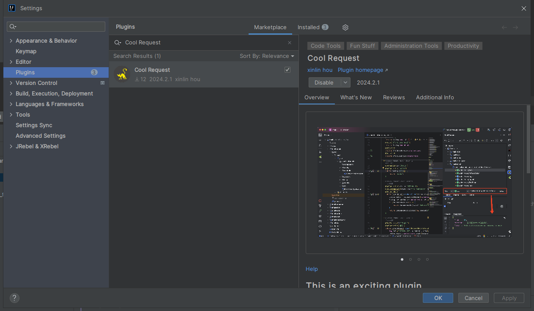Viewport: 534px width, 311px height.
Task: Click the settings search magnifier icon
Action: (x=13, y=27)
